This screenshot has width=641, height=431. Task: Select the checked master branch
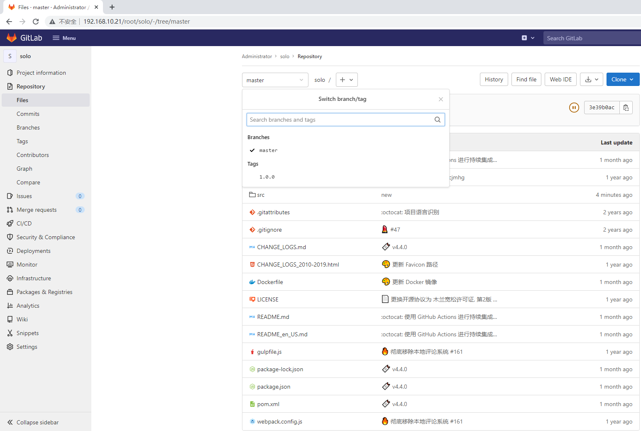[268, 150]
